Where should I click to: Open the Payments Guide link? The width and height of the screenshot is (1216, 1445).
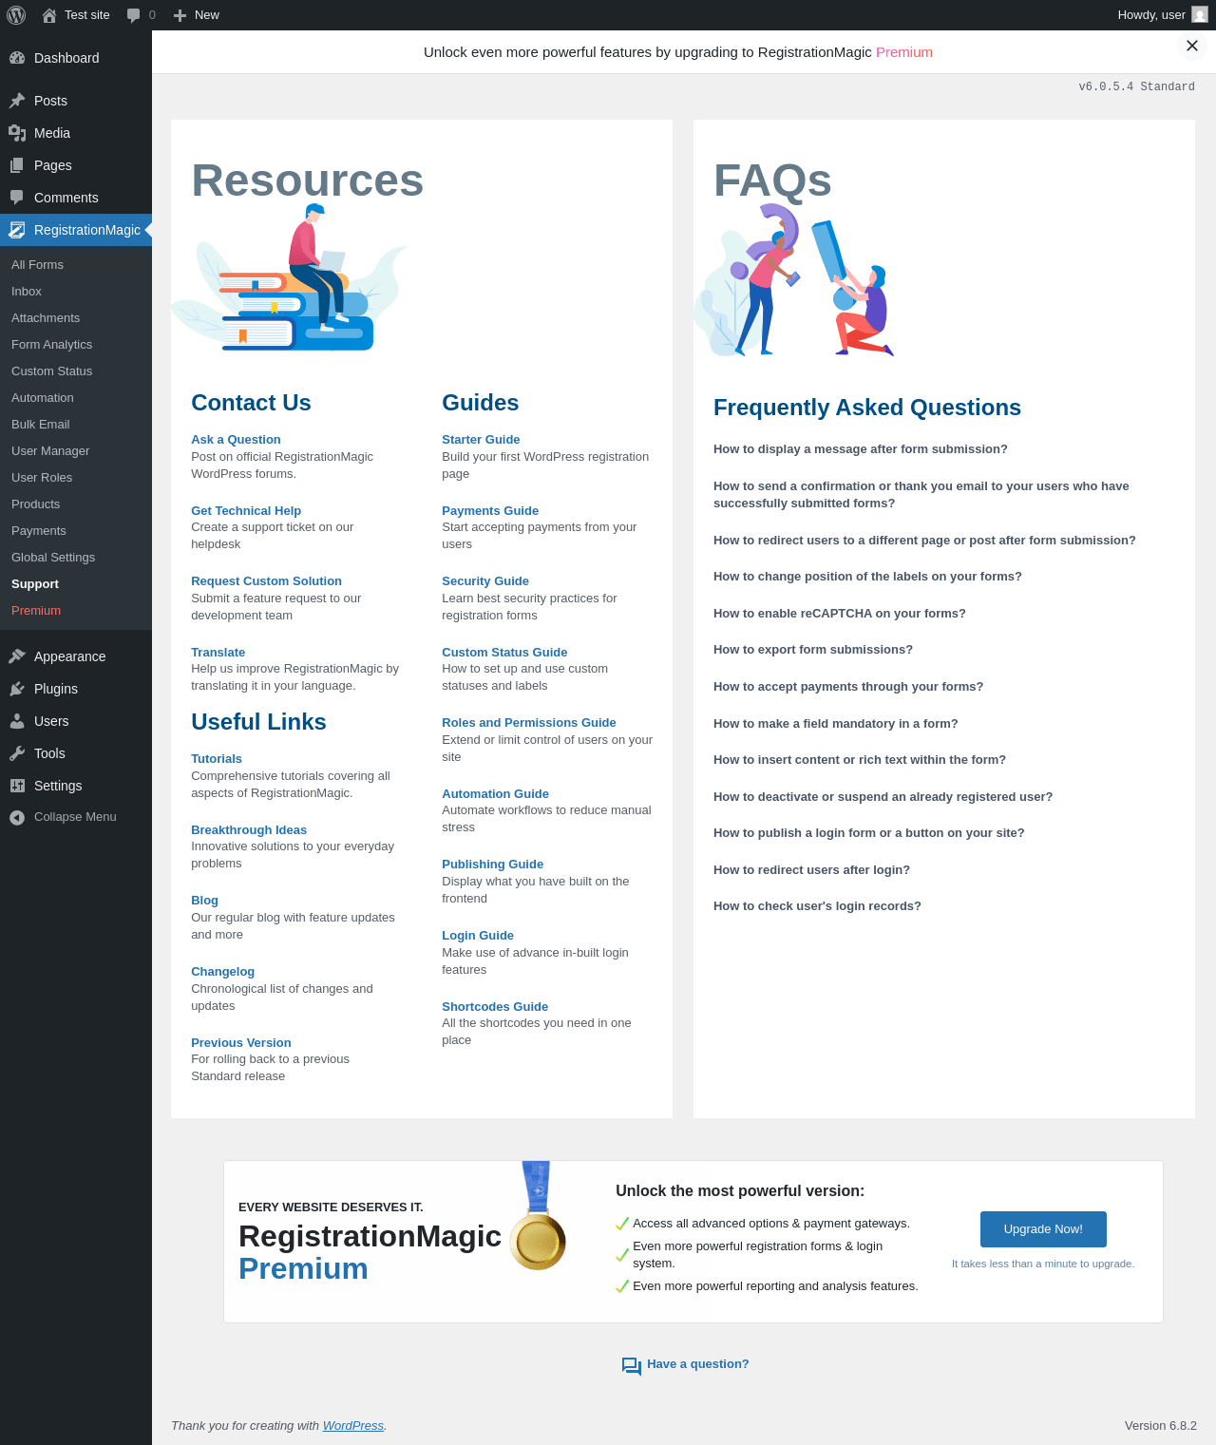[x=490, y=511]
